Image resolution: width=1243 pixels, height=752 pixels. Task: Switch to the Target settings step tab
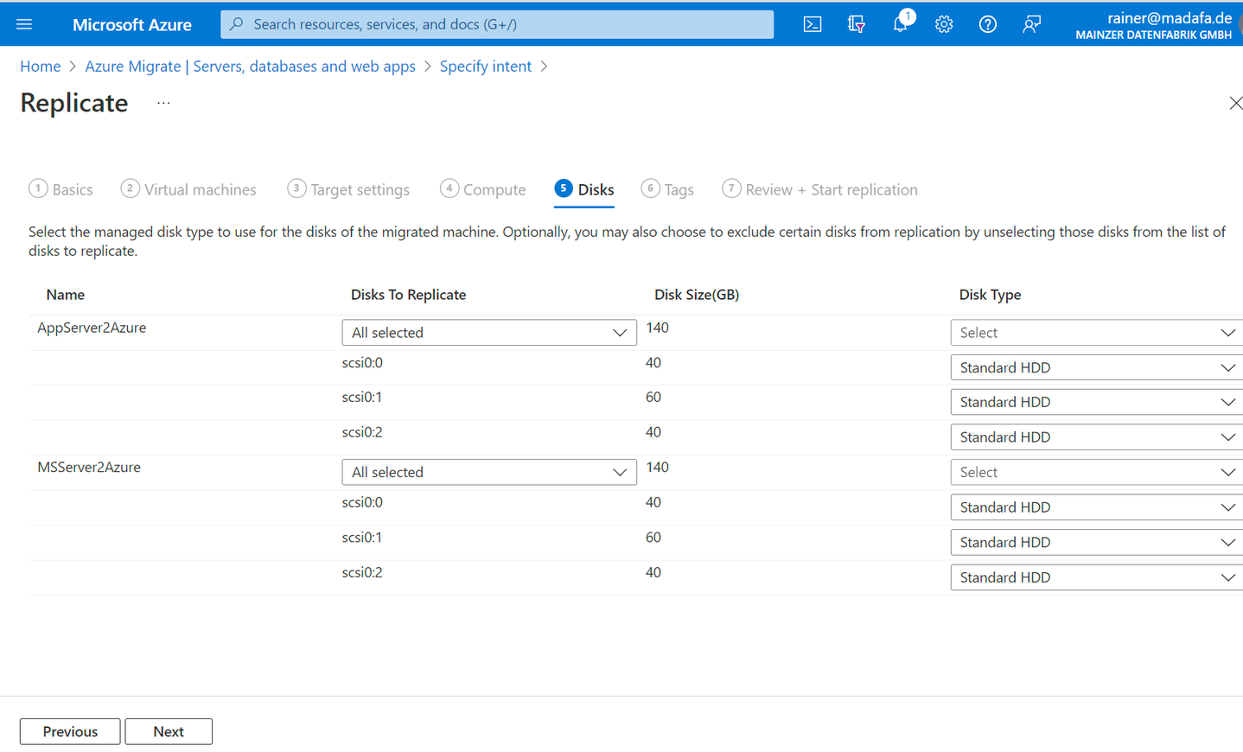[x=348, y=189]
